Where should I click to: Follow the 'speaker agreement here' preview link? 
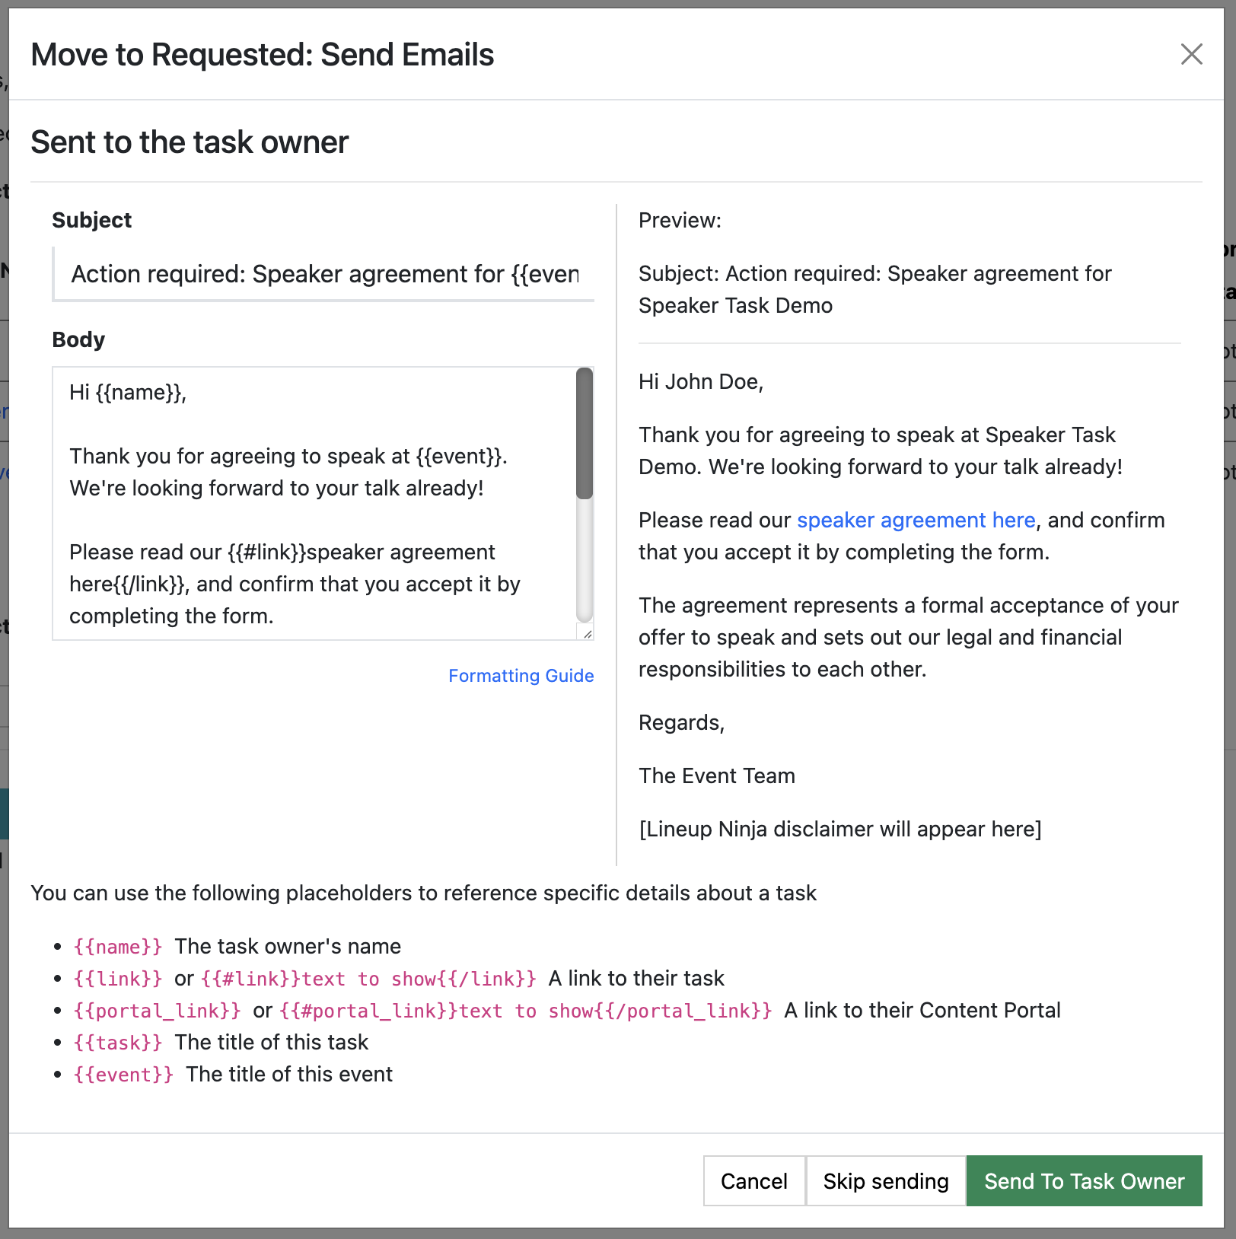click(x=916, y=520)
